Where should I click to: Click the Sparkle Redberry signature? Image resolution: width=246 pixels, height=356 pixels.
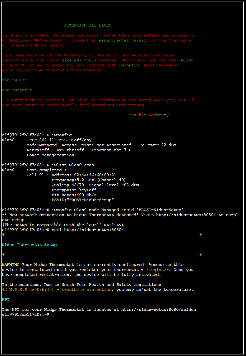(x=149, y=115)
